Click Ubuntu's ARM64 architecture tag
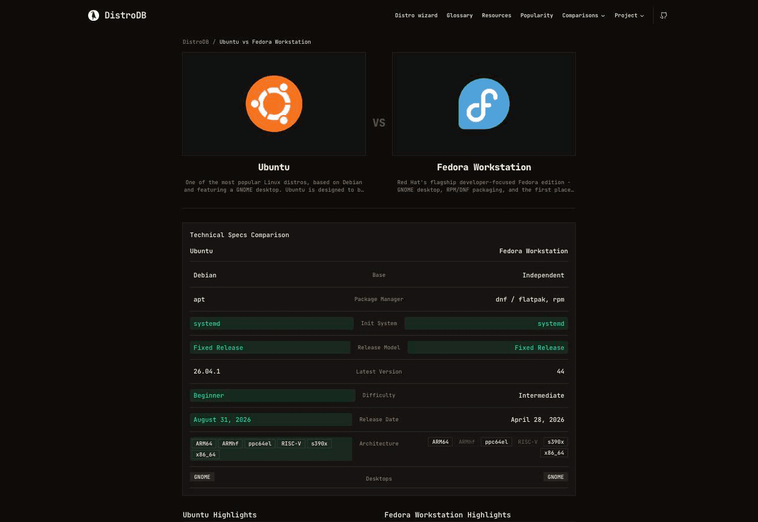Screen dimensions: 758x522 (x=204, y=444)
